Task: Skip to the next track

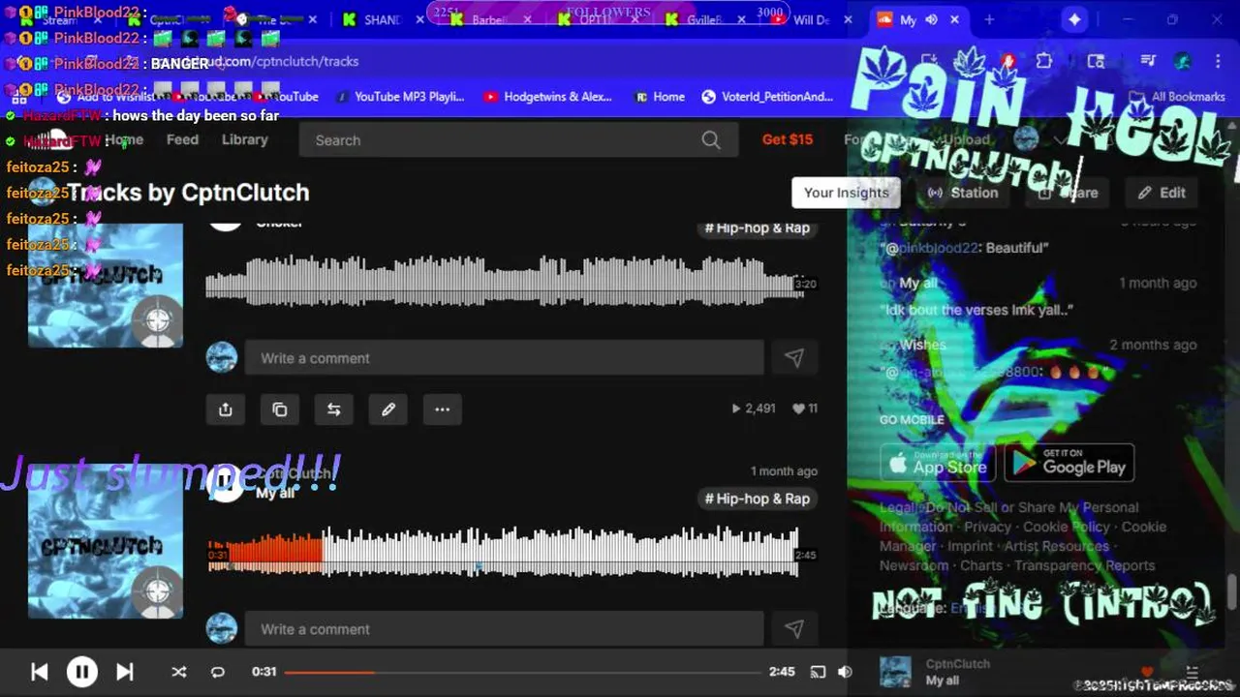Action: pos(125,672)
